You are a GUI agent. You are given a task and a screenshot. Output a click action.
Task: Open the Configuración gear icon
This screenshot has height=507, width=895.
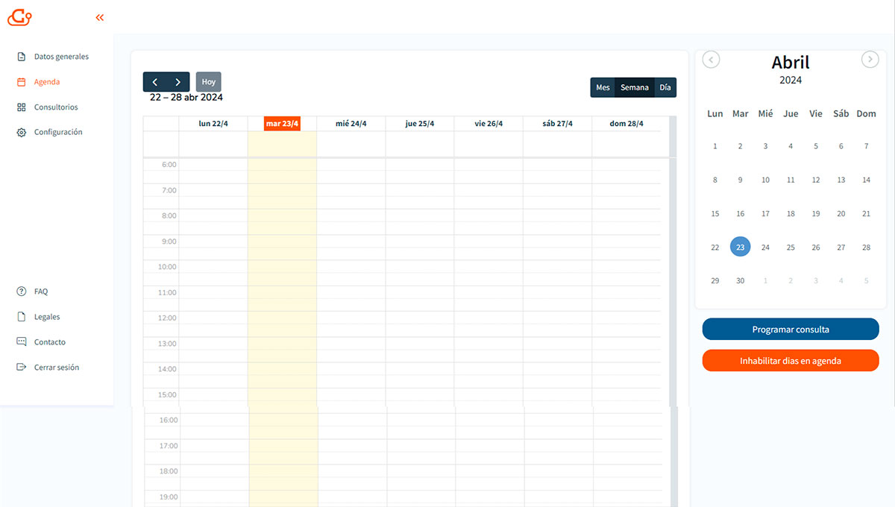click(x=22, y=133)
